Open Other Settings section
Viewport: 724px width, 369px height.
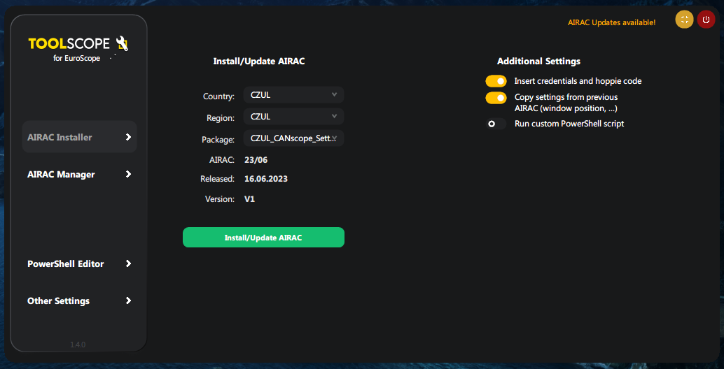coord(79,301)
